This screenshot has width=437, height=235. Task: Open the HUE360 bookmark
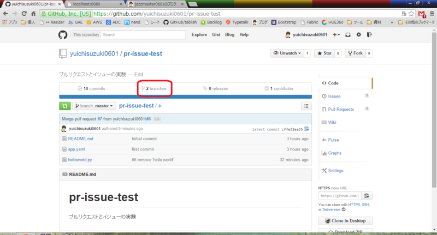tap(333, 22)
